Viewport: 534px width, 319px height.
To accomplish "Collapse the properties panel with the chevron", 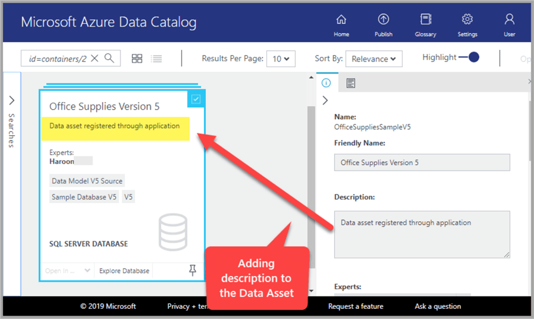I will coord(325,100).
